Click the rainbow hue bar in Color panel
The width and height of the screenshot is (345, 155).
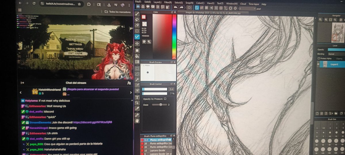point(174,36)
